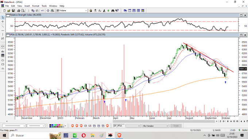Image resolution: width=248 pixels, height=139 pixels.
Task: Pick a color from the palette swatches
Action: pyautogui.click(x=57, y=126)
